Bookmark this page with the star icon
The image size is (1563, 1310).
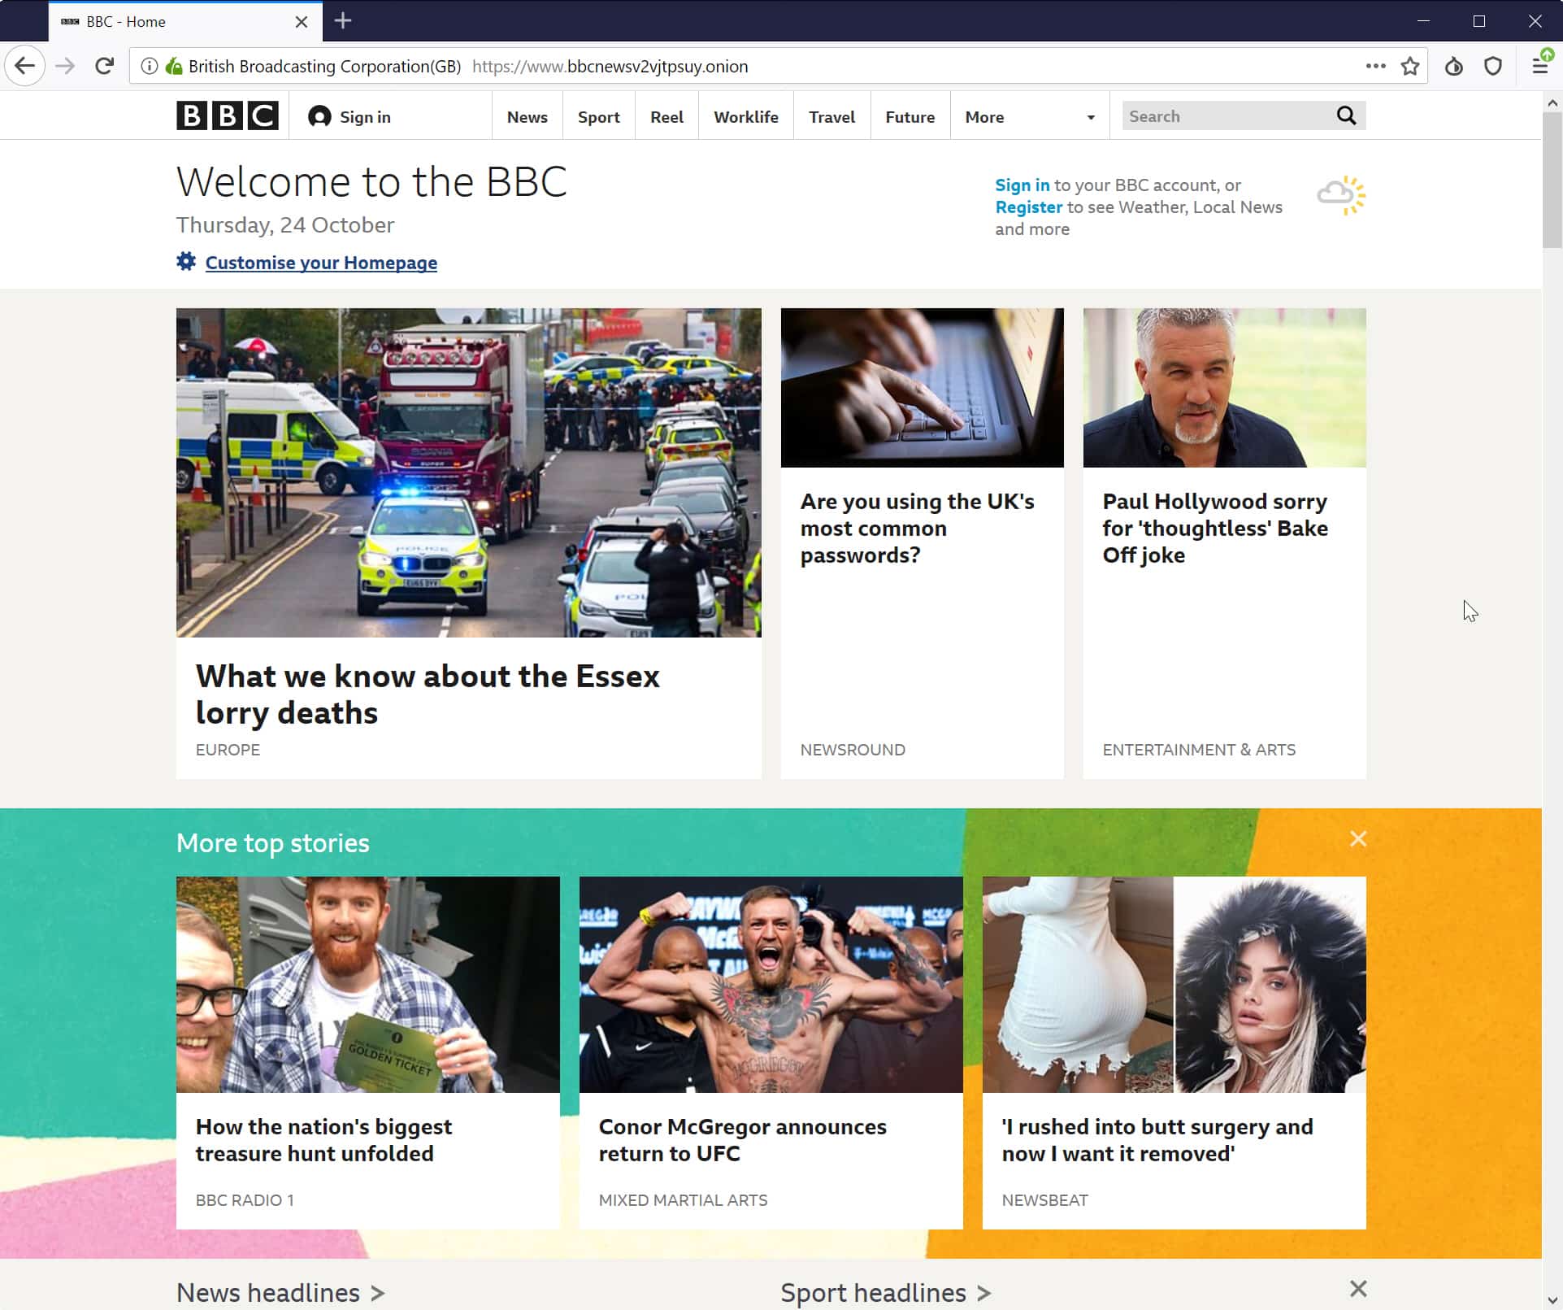[x=1410, y=66]
